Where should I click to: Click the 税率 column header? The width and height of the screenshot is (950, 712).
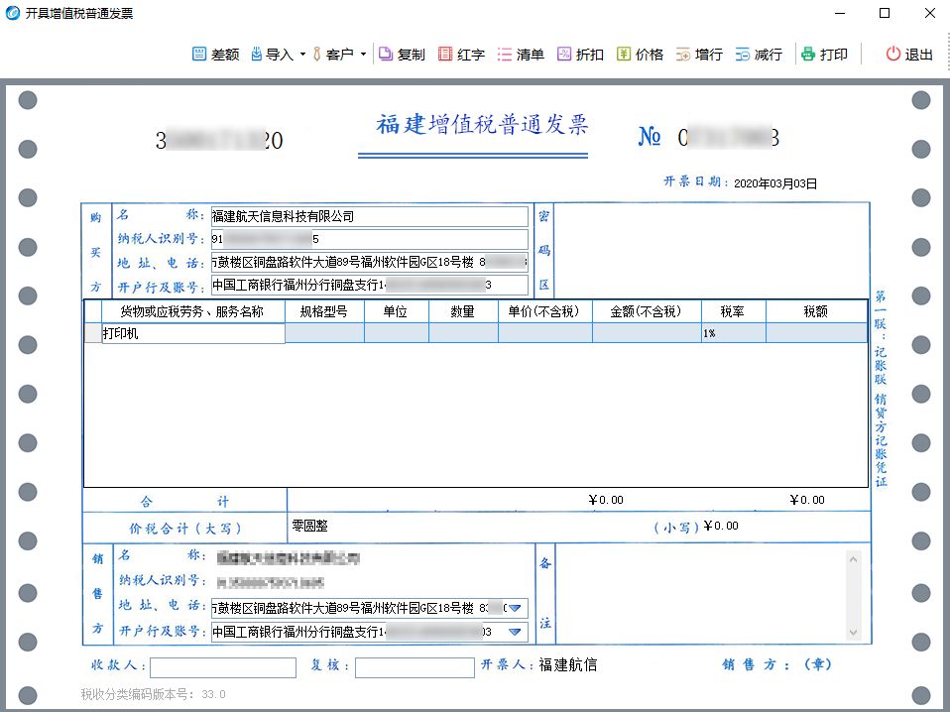coord(734,311)
